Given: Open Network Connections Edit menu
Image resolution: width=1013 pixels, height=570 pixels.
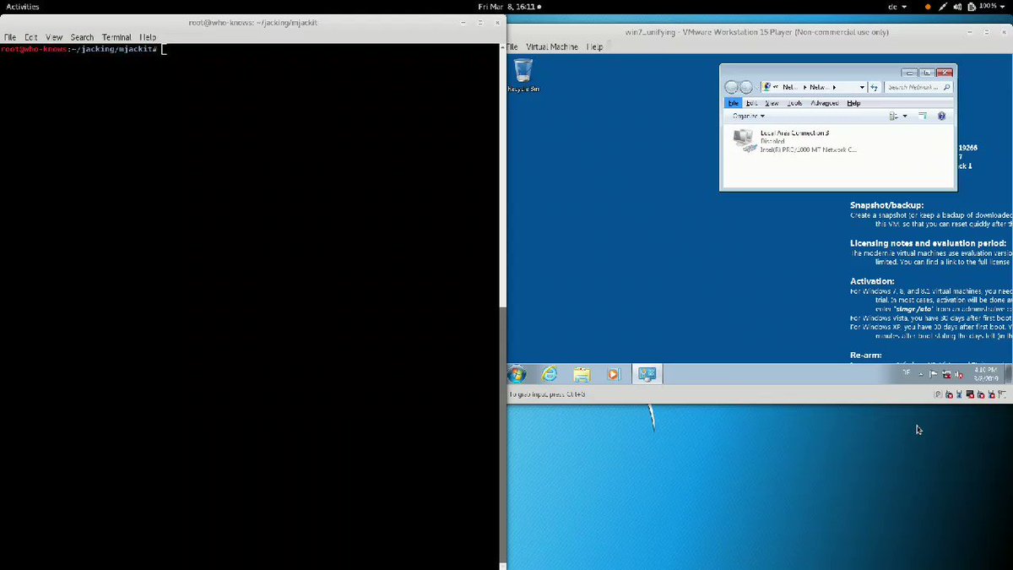Looking at the screenshot, I should 751,103.
